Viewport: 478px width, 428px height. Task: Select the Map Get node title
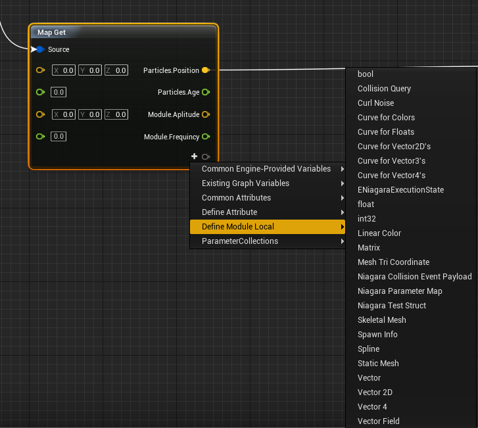click(51, 32)
